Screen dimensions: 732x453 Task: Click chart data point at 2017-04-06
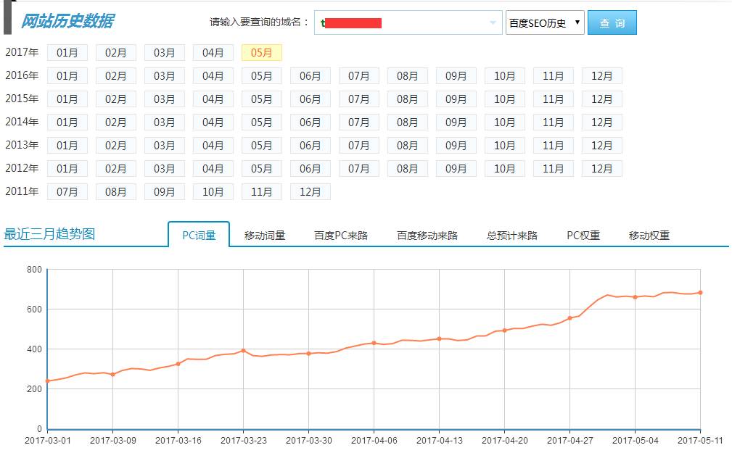[374, 343]
